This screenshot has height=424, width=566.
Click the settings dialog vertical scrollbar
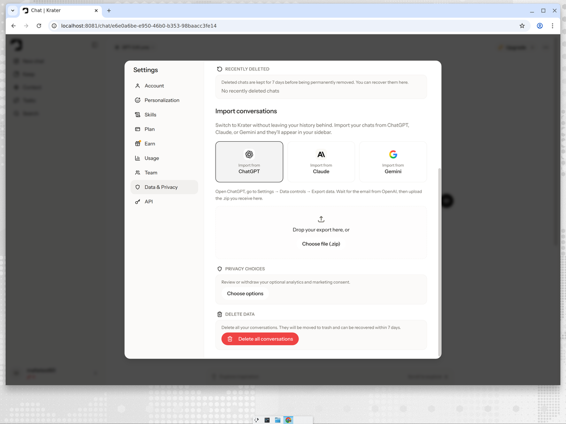pos(439,261)
